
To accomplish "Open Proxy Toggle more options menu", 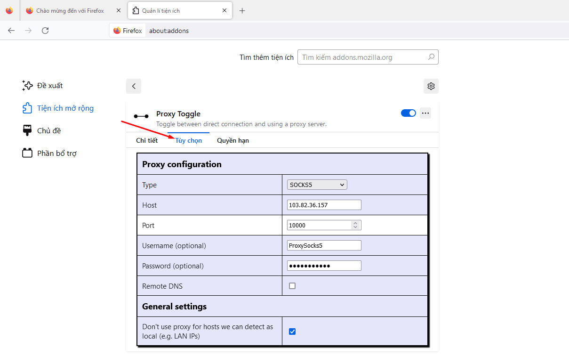I will (425, 113).
